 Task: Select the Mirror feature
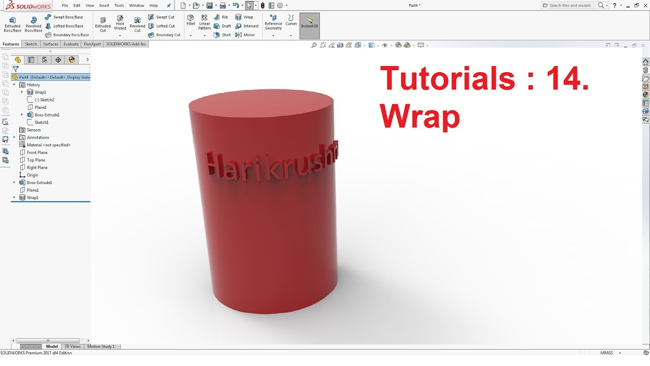click(245, 35)
